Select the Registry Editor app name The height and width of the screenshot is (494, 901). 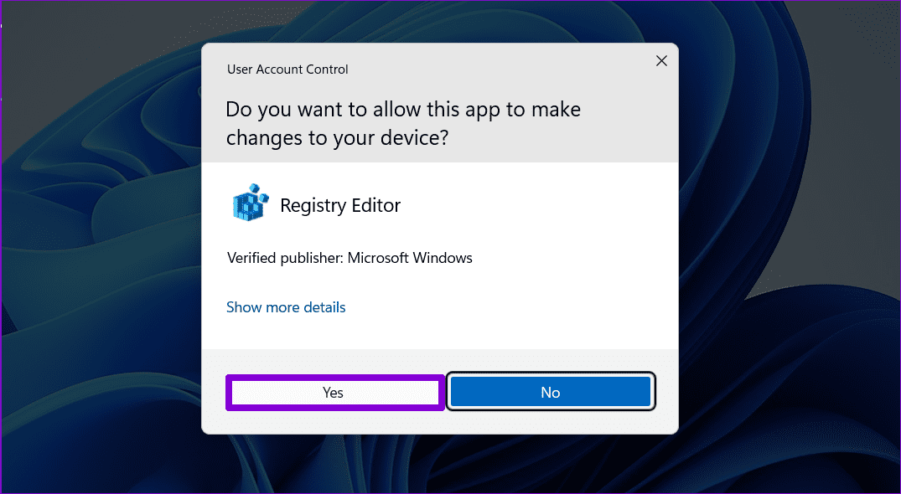tap(340, 205)
